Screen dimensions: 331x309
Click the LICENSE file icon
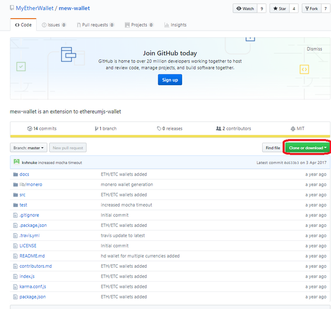(15, 246)
